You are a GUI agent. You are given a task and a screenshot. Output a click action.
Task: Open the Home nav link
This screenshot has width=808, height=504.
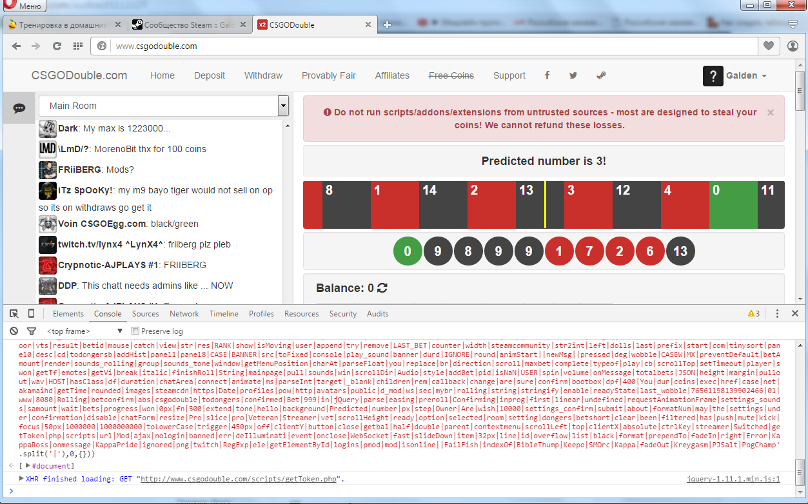163,75
